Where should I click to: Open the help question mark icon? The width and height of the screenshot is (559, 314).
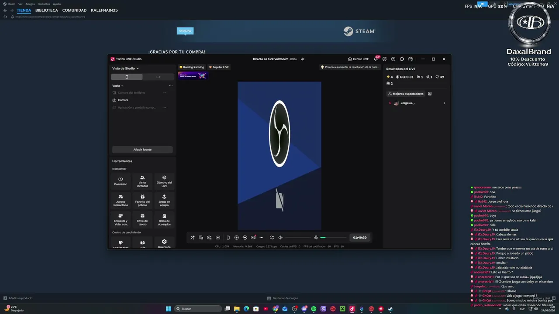(x=393, y=59)
